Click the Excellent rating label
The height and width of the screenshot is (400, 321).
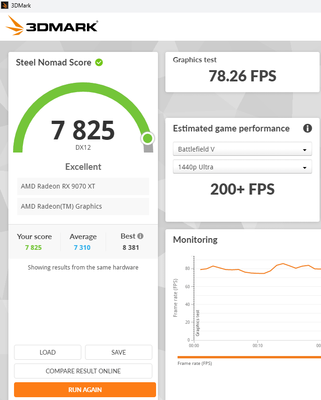pos(83,167)
